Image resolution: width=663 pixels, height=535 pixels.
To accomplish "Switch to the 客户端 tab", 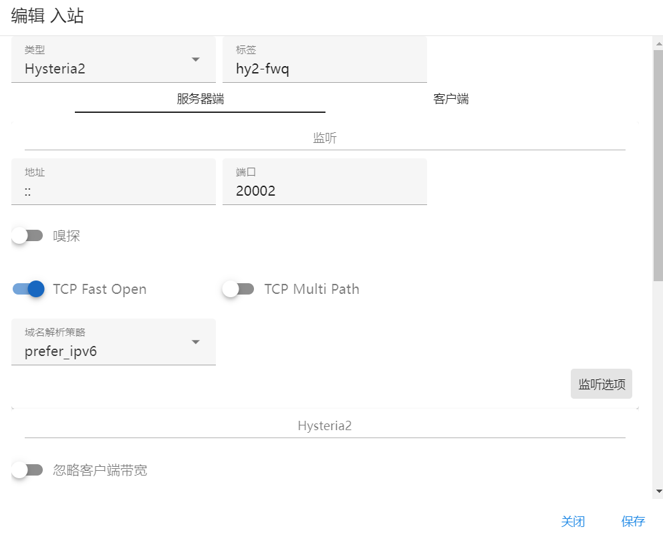I will [450, 99].
